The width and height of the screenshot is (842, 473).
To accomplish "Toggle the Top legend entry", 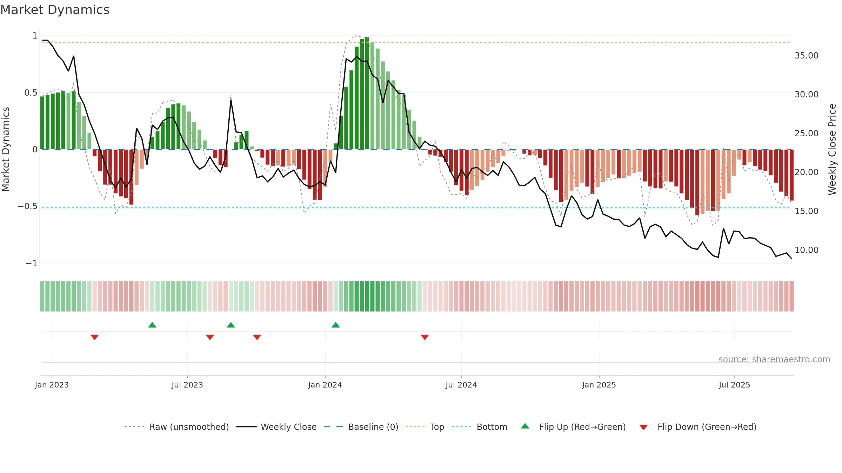I will click(425, 427).
